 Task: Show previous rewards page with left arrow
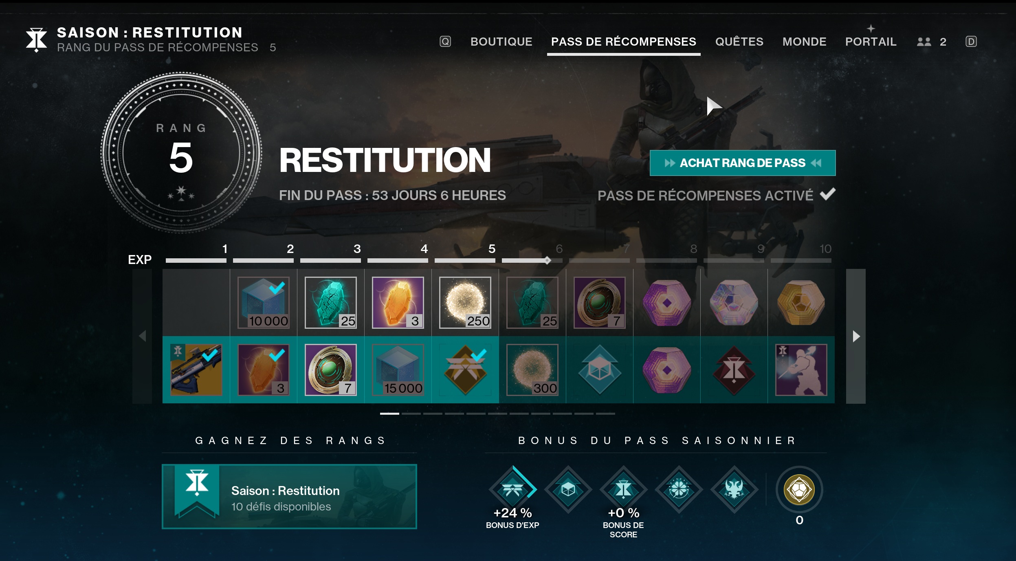pyautogui.click(x=142, y=336)
